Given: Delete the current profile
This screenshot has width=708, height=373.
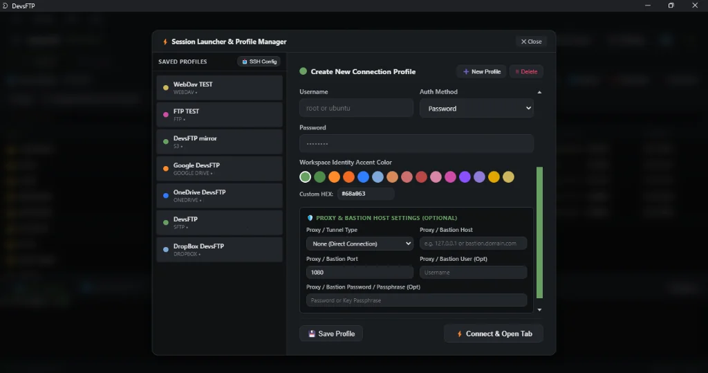Looking at the screenshot, I should click(x=526, y=71).
